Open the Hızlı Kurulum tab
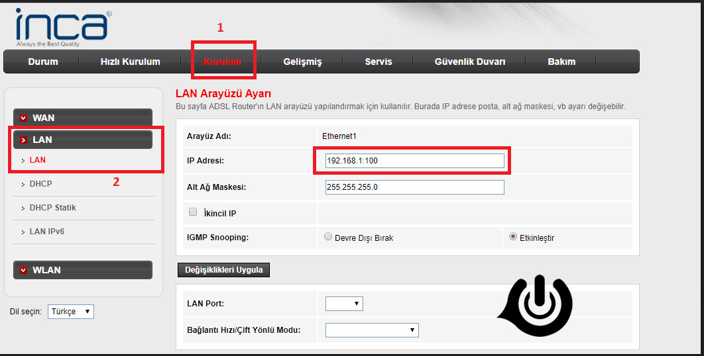The width and height of the screenshot is (704, 356). point(130,62)
